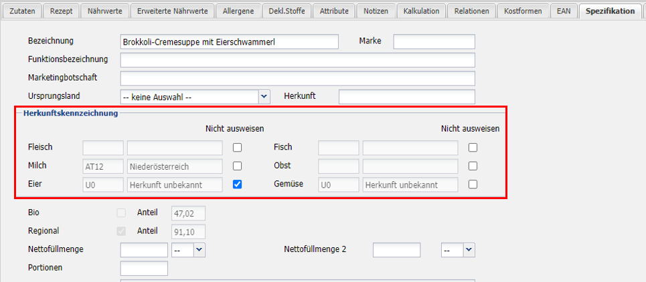Switch to the Kostformen tab
Viewport: 646px width, 282px height.
click(523, 11)
